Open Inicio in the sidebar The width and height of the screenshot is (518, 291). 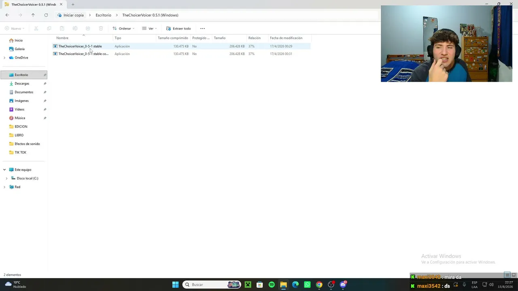coord(19,40)
